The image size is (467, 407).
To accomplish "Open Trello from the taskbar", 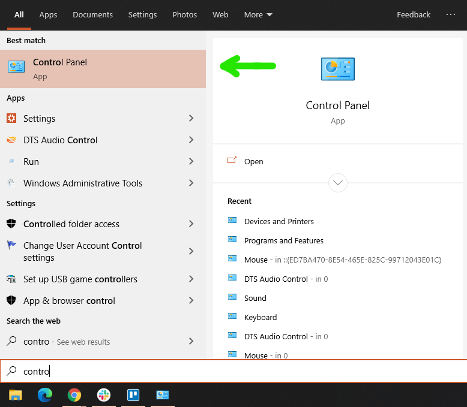I will point(133,395).
